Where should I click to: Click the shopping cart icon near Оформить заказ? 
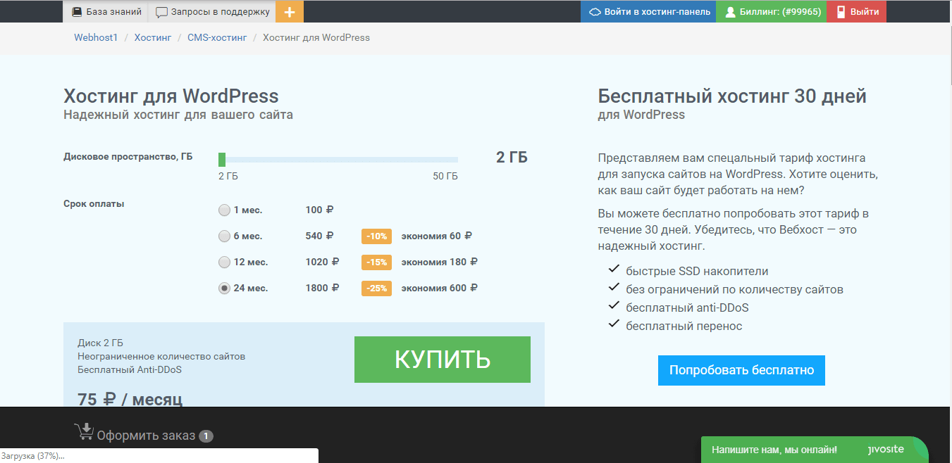(x=84, y=432)
